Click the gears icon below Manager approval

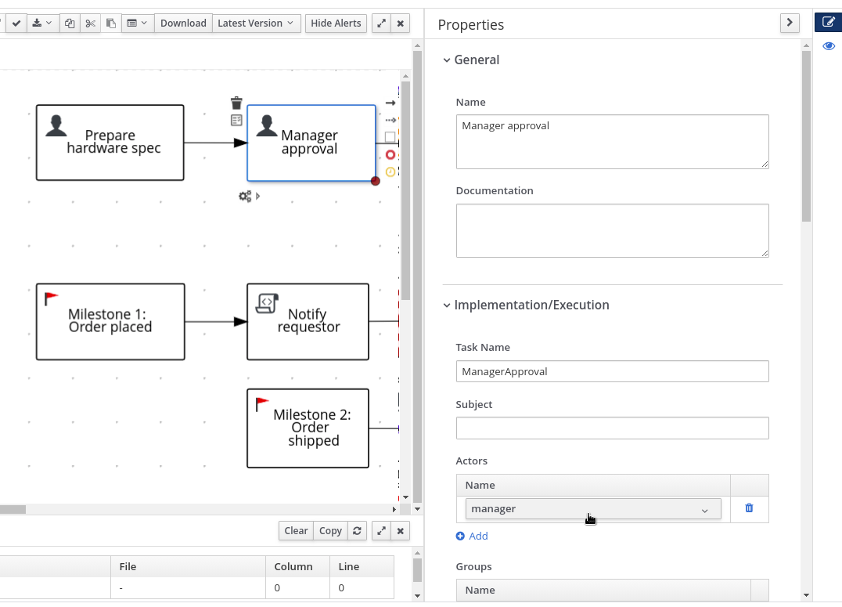[x=245, y=196]
